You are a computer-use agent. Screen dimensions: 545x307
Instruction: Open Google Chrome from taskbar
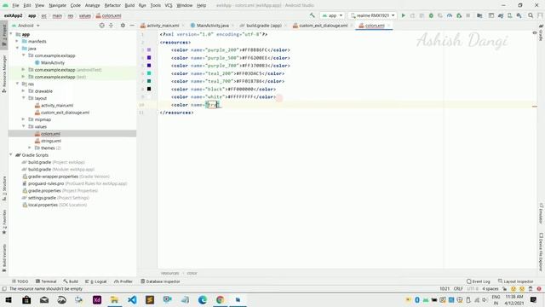[x=220, y=299]
